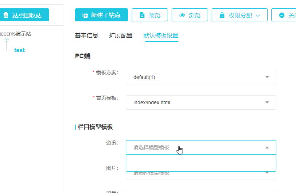This screenshot has height=193, width=296.
Task: Switch to the 扩展配置 tab
Action: (x=121, y=35)
